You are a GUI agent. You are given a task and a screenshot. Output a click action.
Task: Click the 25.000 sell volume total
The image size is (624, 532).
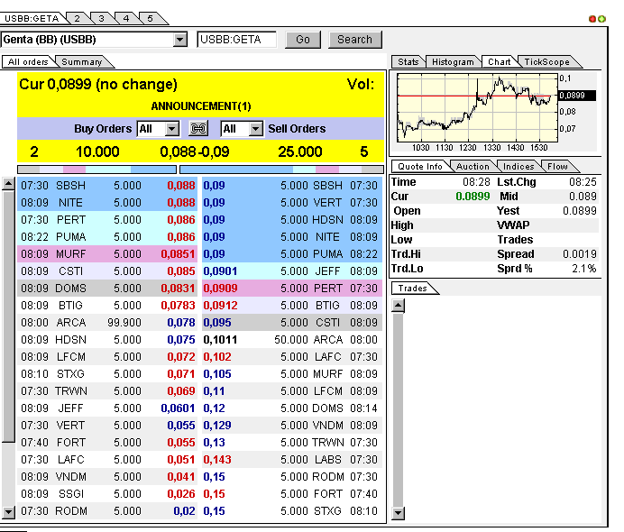pos(299,151)
